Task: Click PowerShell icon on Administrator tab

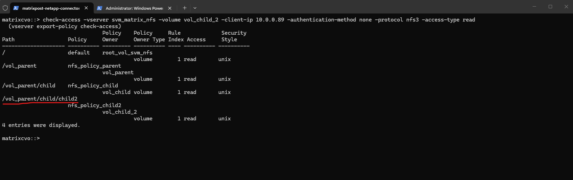Action: pos(100,8)
